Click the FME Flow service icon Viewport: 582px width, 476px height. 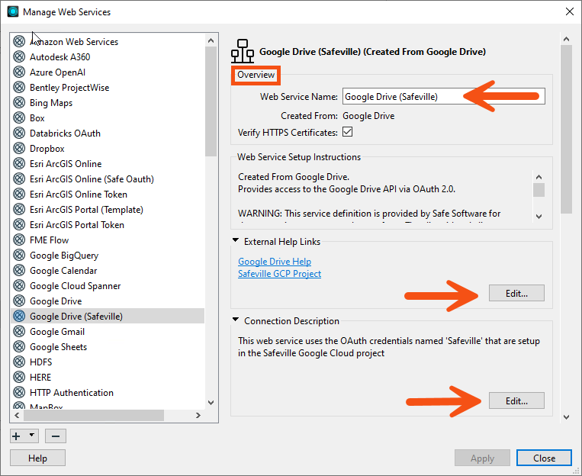click(x=19, y=240)
